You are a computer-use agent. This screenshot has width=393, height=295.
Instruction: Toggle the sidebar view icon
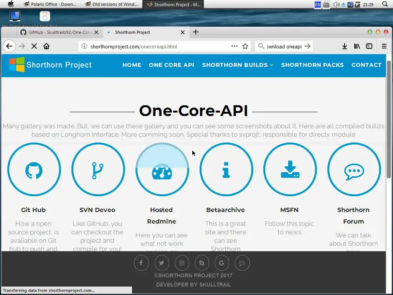[x=369, y=46]
